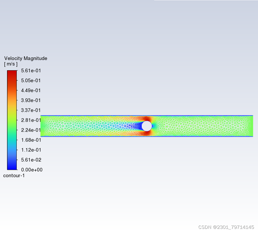Screen dimensions: 258x232
Task: Click the 2.81e-01 legend tick label
Action: pyautogui.click(x=31, y=120)
